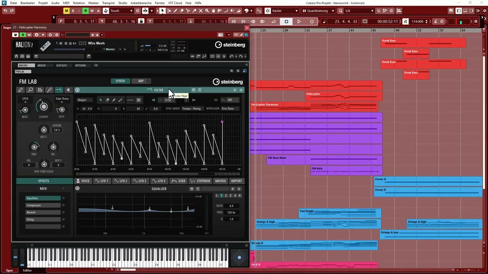The width and height of the screenshot is (488, 274).
Task: Toggle global Solo S button
Action: coord(73,11)
